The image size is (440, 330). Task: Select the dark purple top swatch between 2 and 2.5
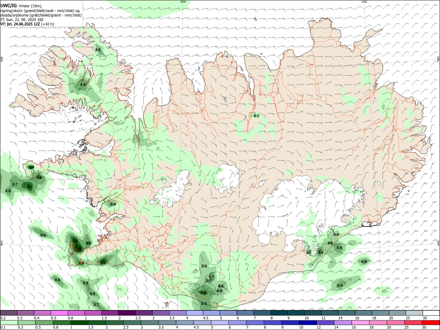click(126, 313)
